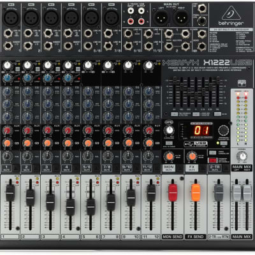255x255 pixels.
Task: Click the FX send output jack
Action: [201, 46]
